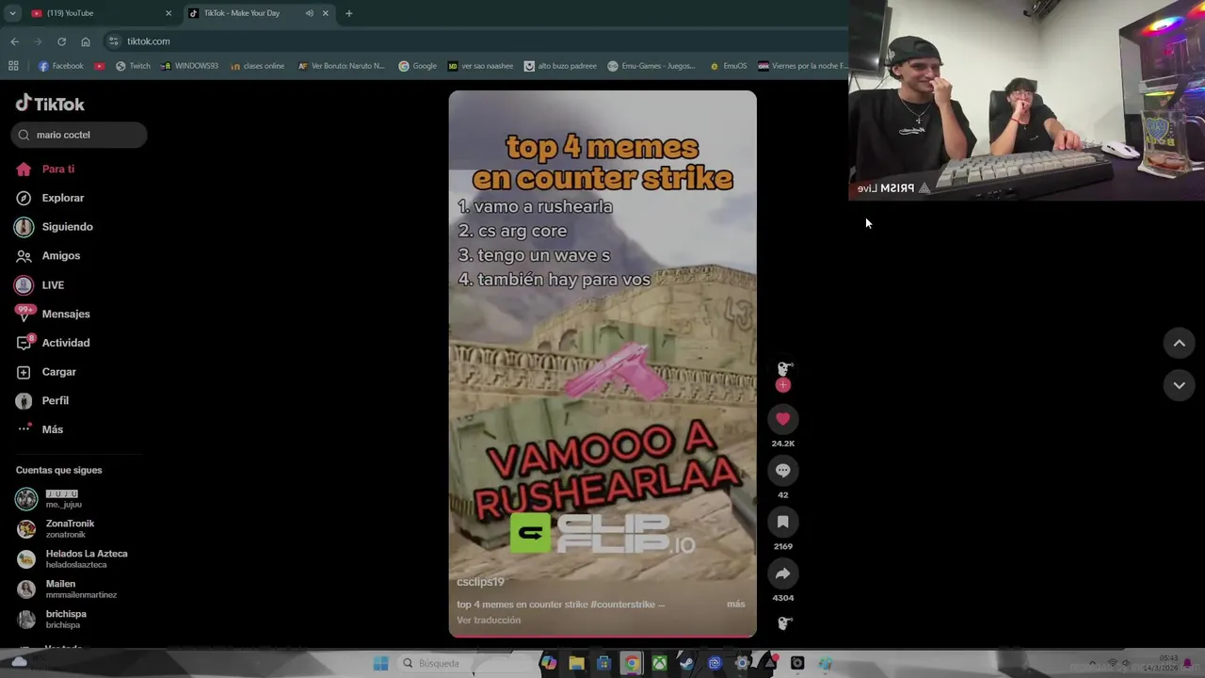Open Steam from taskbar
The height and width of the screenshot is (678, 1205).
pyautogui.click(x=686, y=663)
